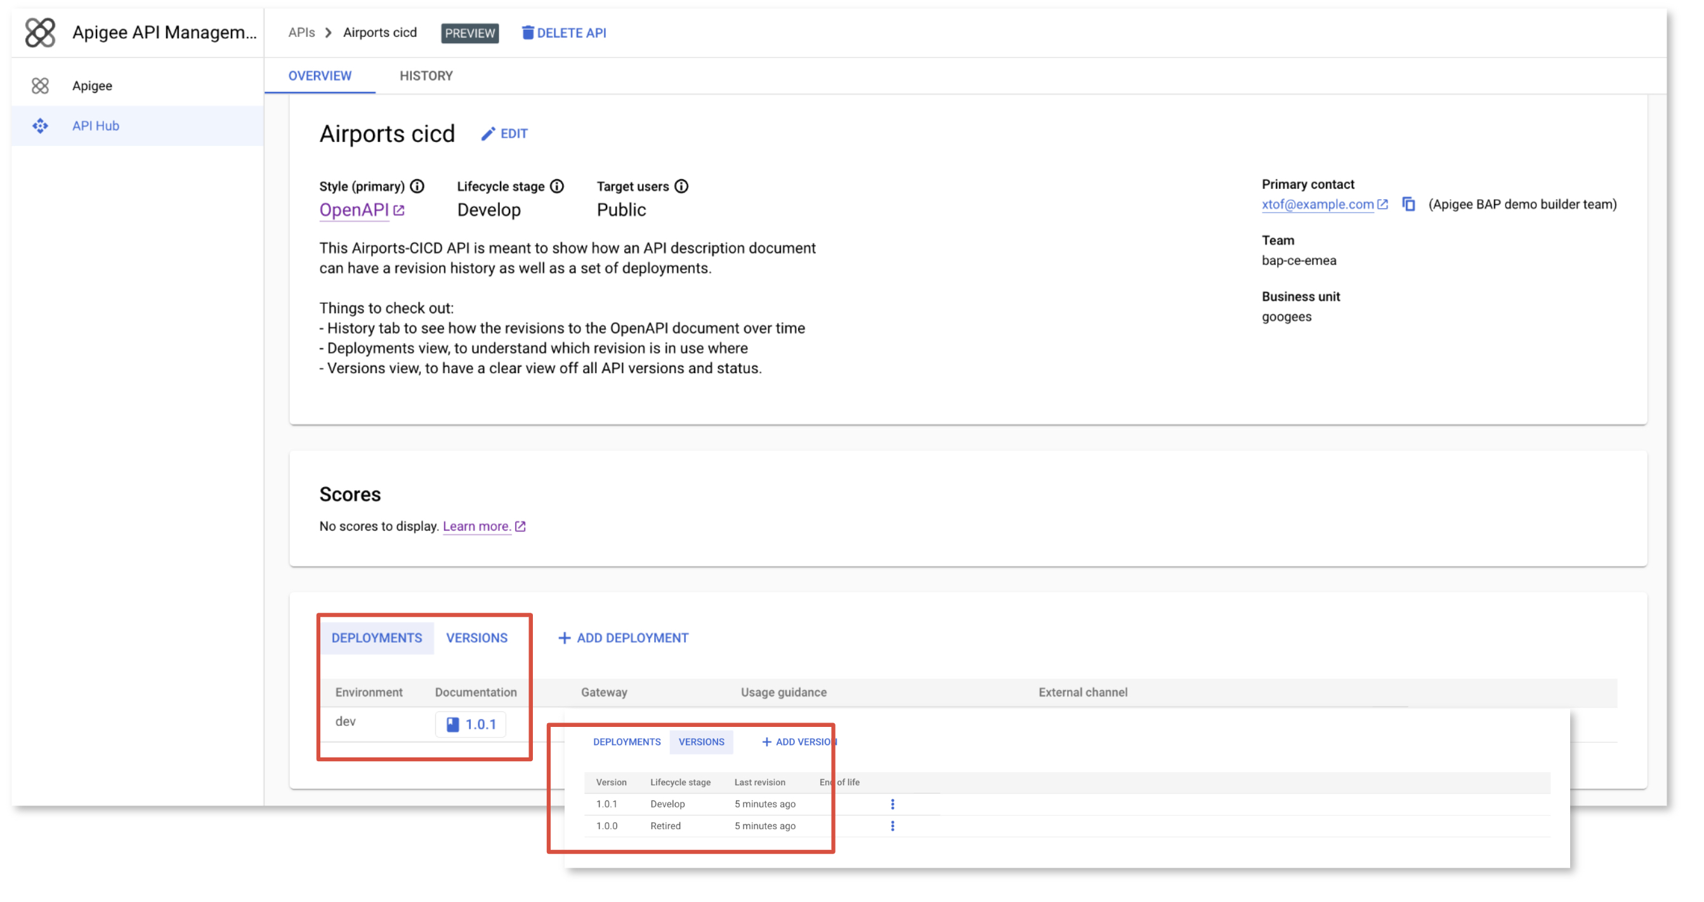This screenshot has width=1704, height=902.
Task: Select the main VERSIONS tab
Action: point(476,637)
